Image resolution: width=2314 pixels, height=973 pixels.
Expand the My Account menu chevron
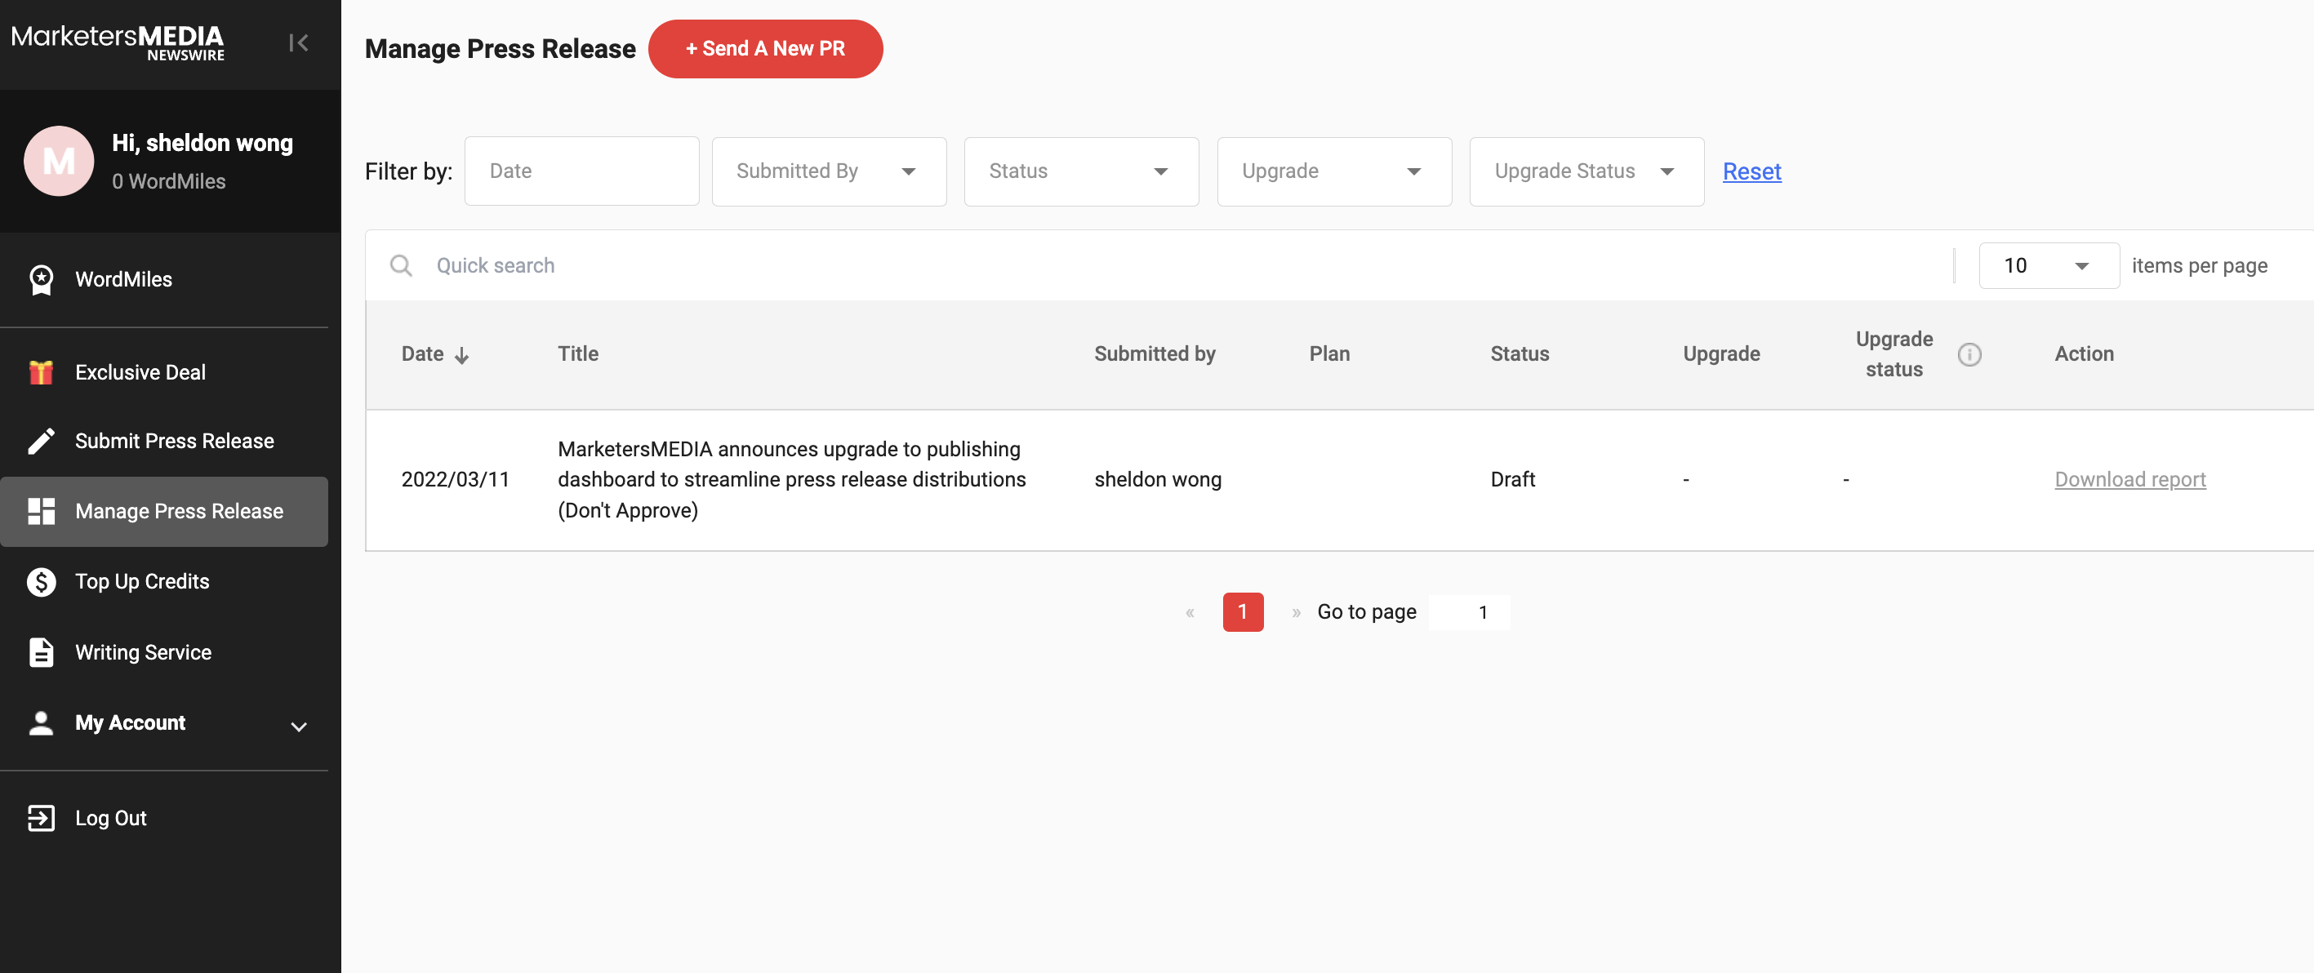(x=299, y=726)
